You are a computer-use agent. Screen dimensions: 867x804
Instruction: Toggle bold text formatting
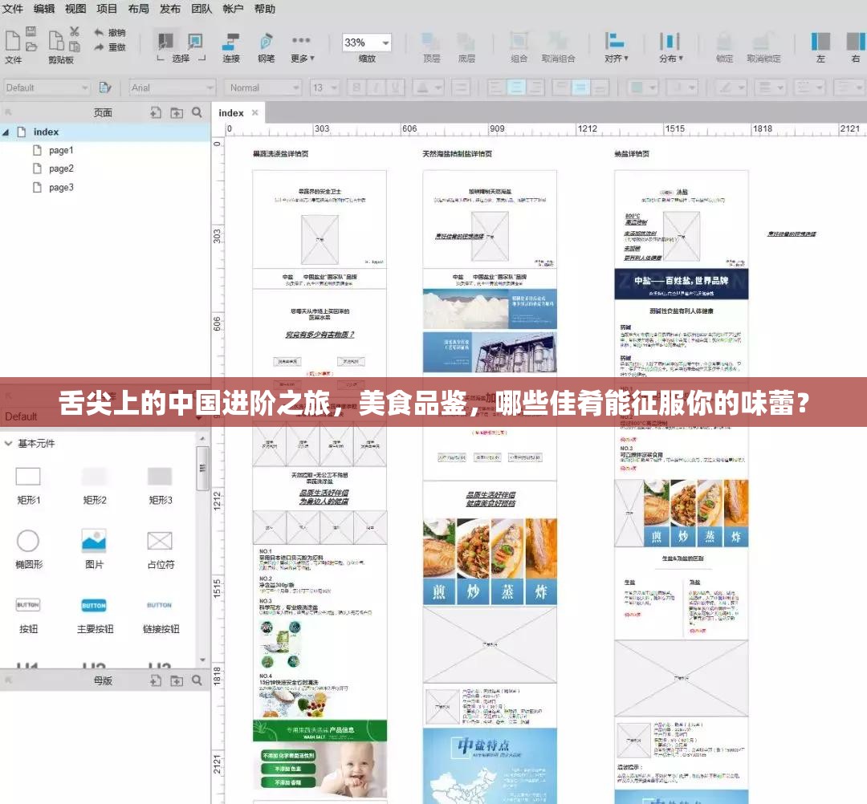(359, 87)
